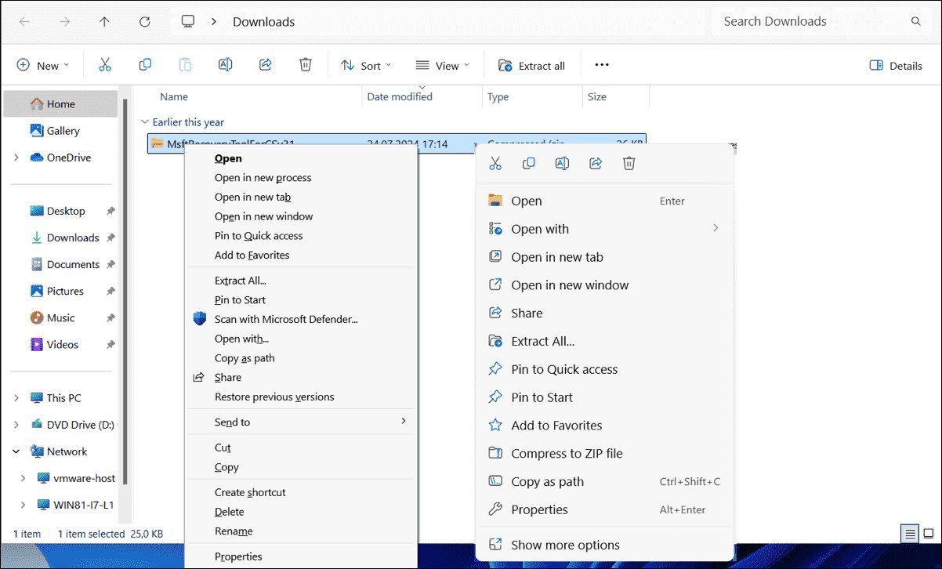942x569 pixels.
Task: Click the Search Downloads field
Action: click(821, 22)
